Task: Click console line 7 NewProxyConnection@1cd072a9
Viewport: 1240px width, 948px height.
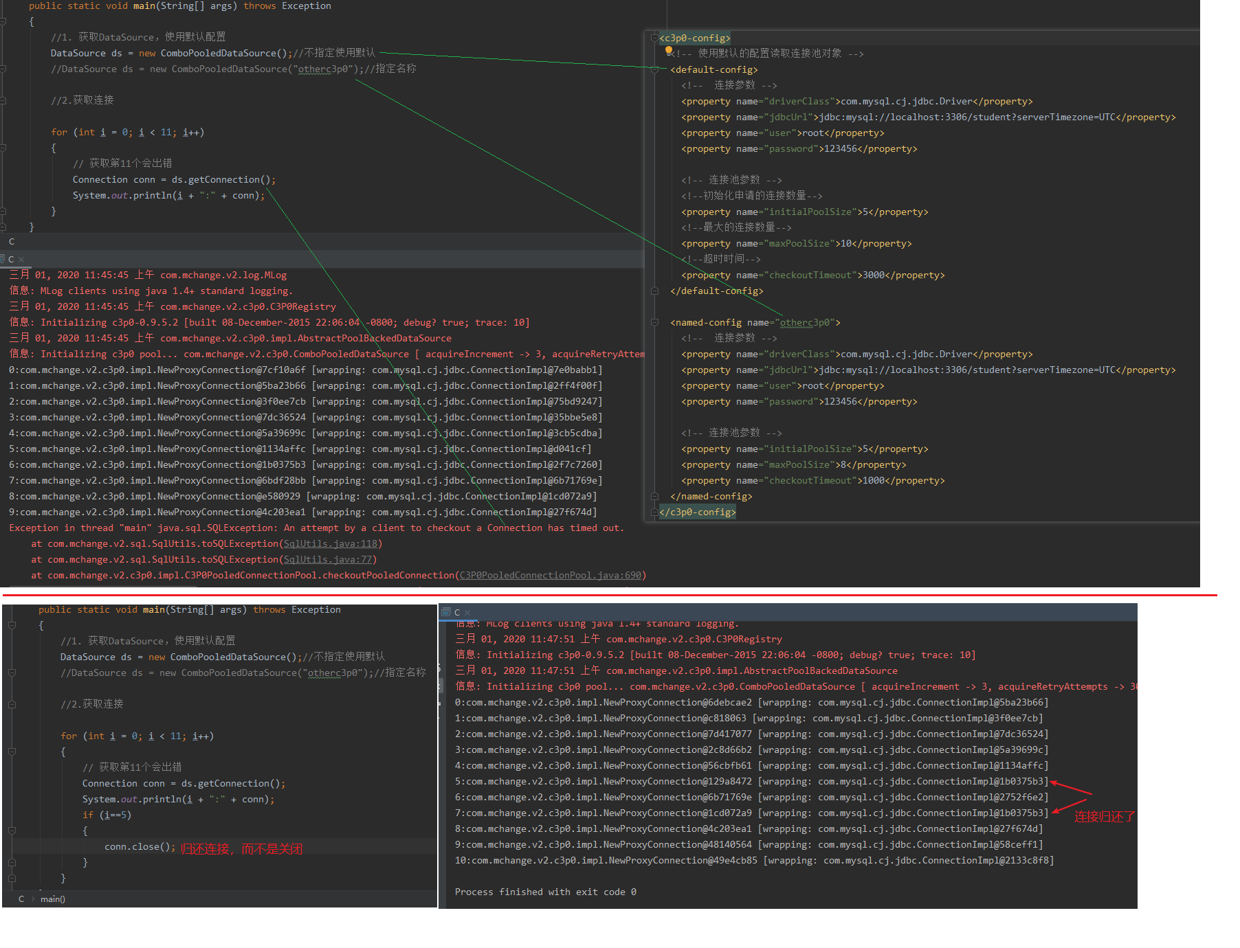Action: click(x=752, y=813)
